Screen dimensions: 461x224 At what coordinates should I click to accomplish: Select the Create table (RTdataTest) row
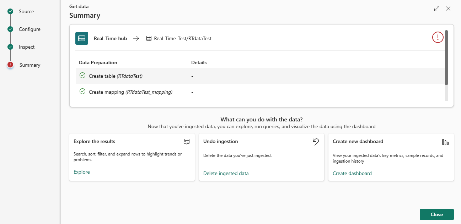tap(260, 76)
